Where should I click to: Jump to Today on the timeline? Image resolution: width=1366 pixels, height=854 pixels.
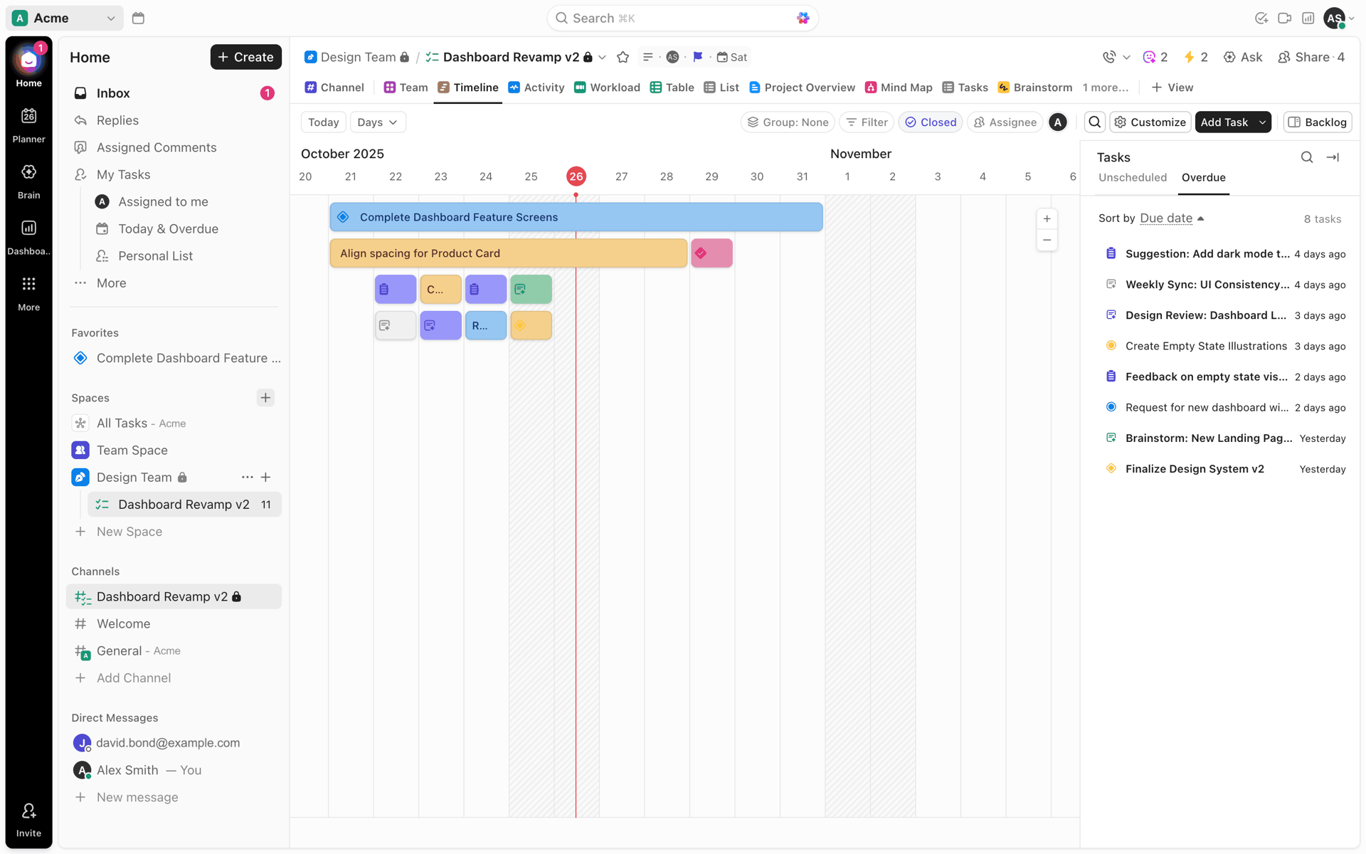[323, 122]
